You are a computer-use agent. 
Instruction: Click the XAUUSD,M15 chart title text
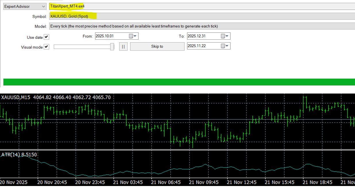16,97
